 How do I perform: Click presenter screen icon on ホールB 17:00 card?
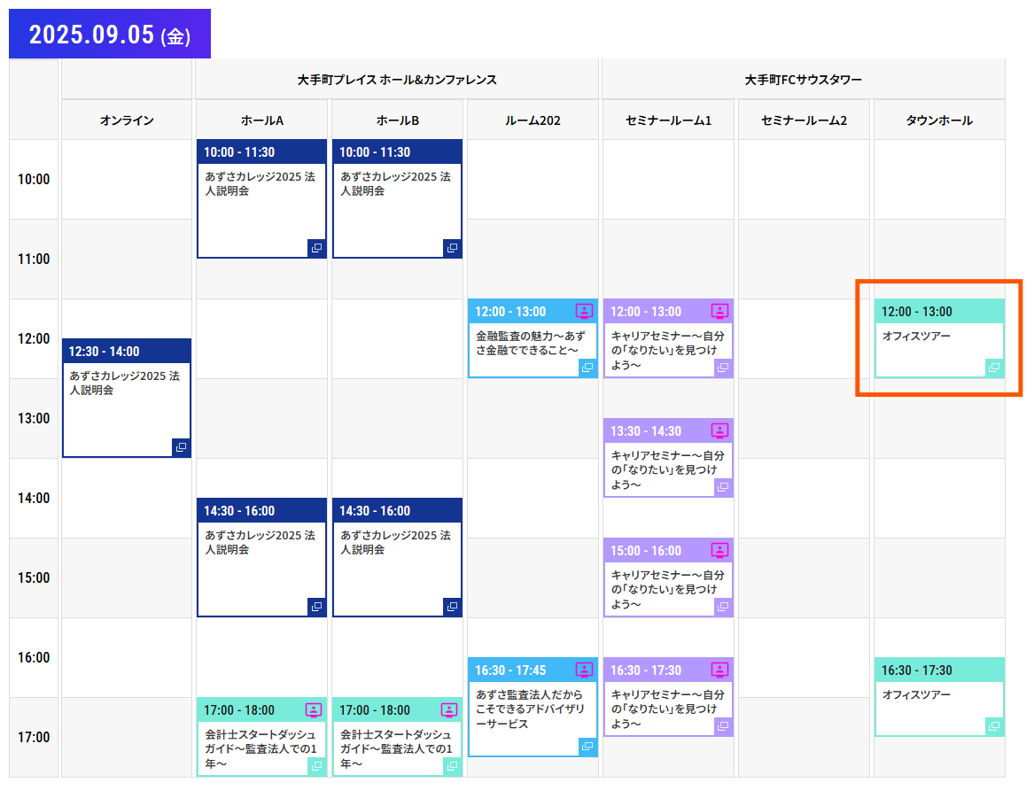[449, 709]
